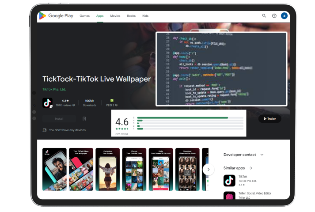Screen dimensions: 315x212
Task: Open 'Customize Your Screen' screenshot
Action: 107,169
